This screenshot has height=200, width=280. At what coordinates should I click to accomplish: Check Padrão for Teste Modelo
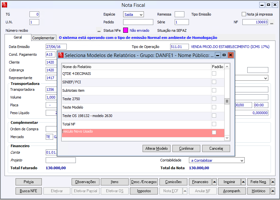pyautogui.click(x=214, y=107)
